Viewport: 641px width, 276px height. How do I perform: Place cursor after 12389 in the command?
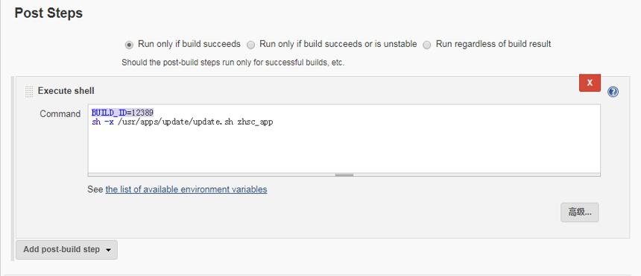pyautogui.click(x=154, y=113)
